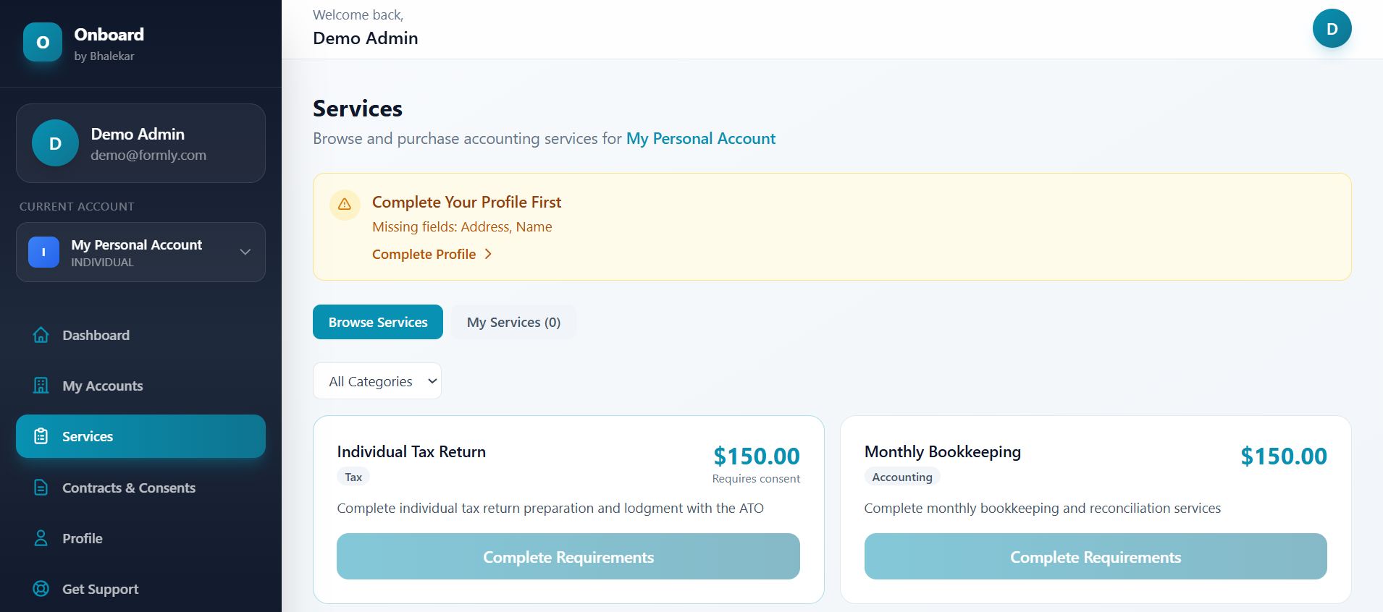This screenshot has height=612, width=1383.
Task: Click the Complete Profile link
Action: [x=424, y=254]
